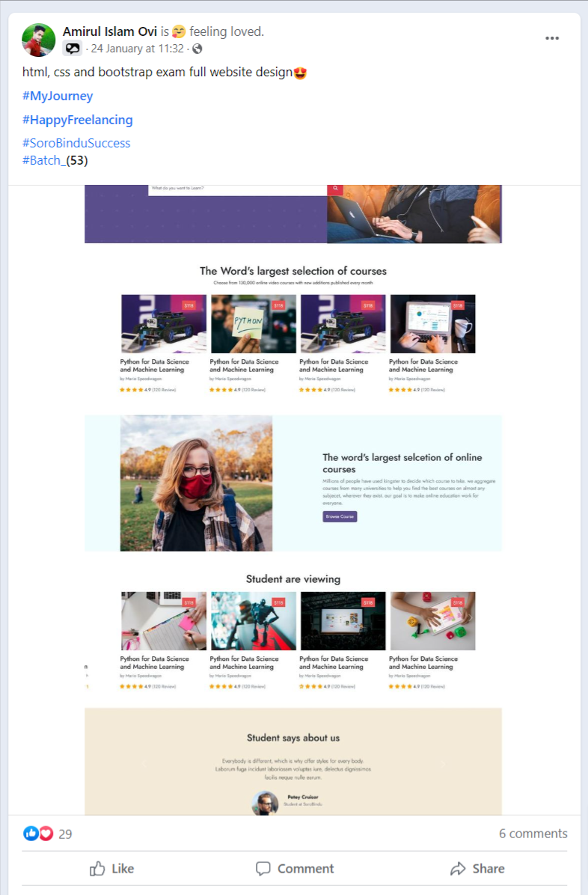Click the girl with red mask photo

tap(197, 483)
